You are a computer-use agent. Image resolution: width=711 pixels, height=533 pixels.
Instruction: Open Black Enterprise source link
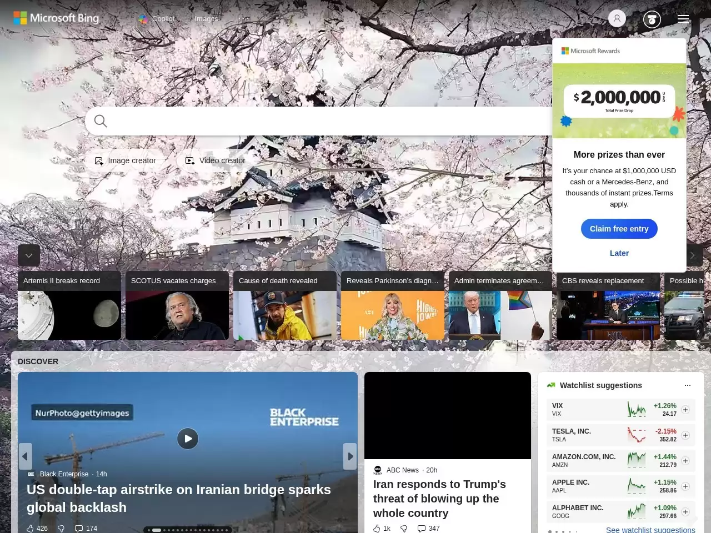coord(64,474)
